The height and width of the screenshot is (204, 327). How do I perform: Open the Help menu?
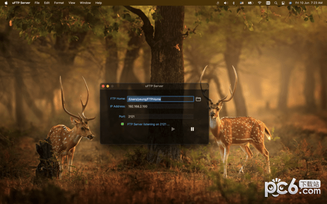(x=99, y=3)
